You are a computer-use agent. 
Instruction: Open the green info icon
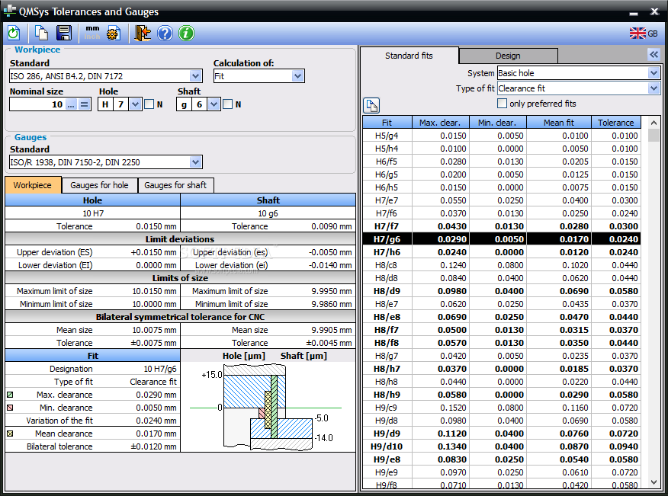tap(186, 34)
